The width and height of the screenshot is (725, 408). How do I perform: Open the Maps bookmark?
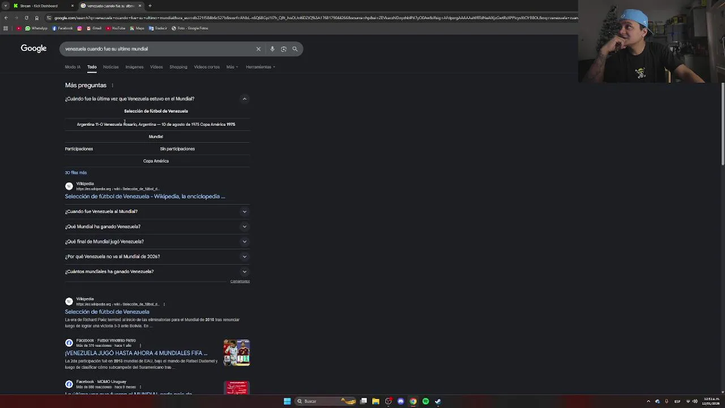pos(137,28)
